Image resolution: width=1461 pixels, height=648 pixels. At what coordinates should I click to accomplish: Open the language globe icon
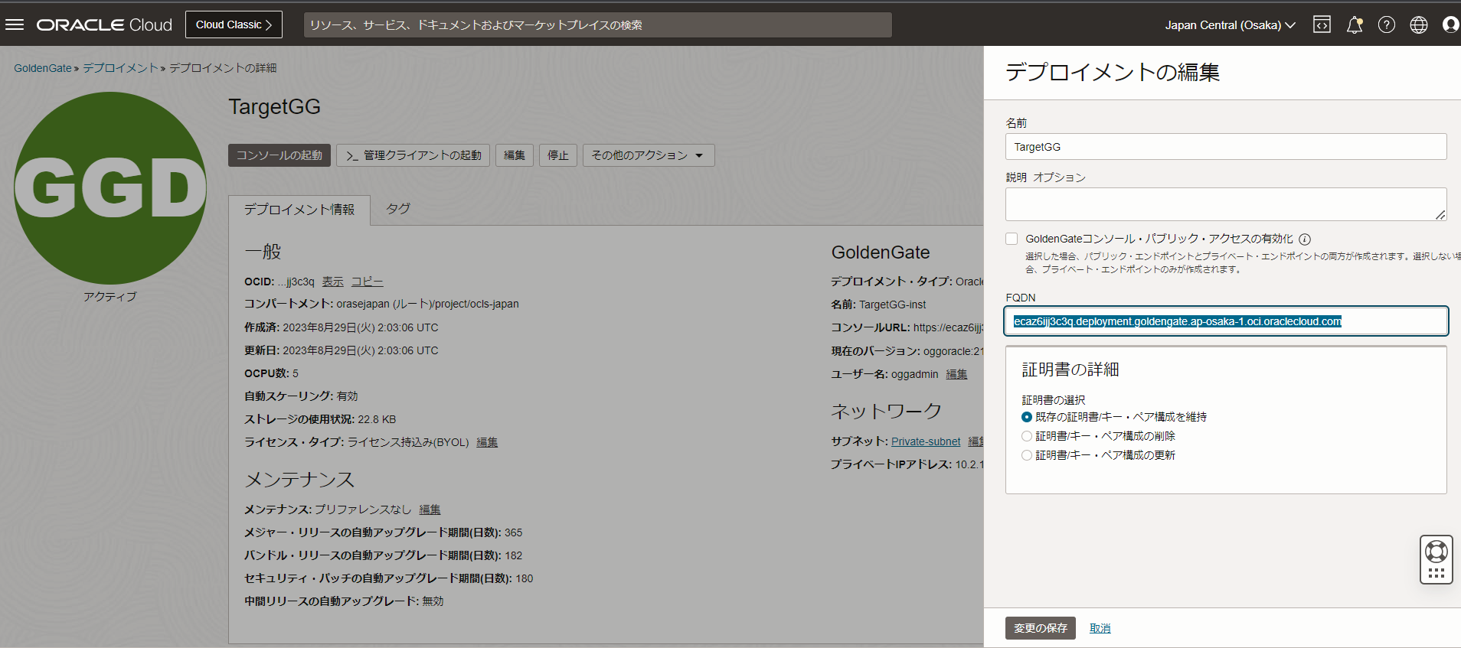1419,24
